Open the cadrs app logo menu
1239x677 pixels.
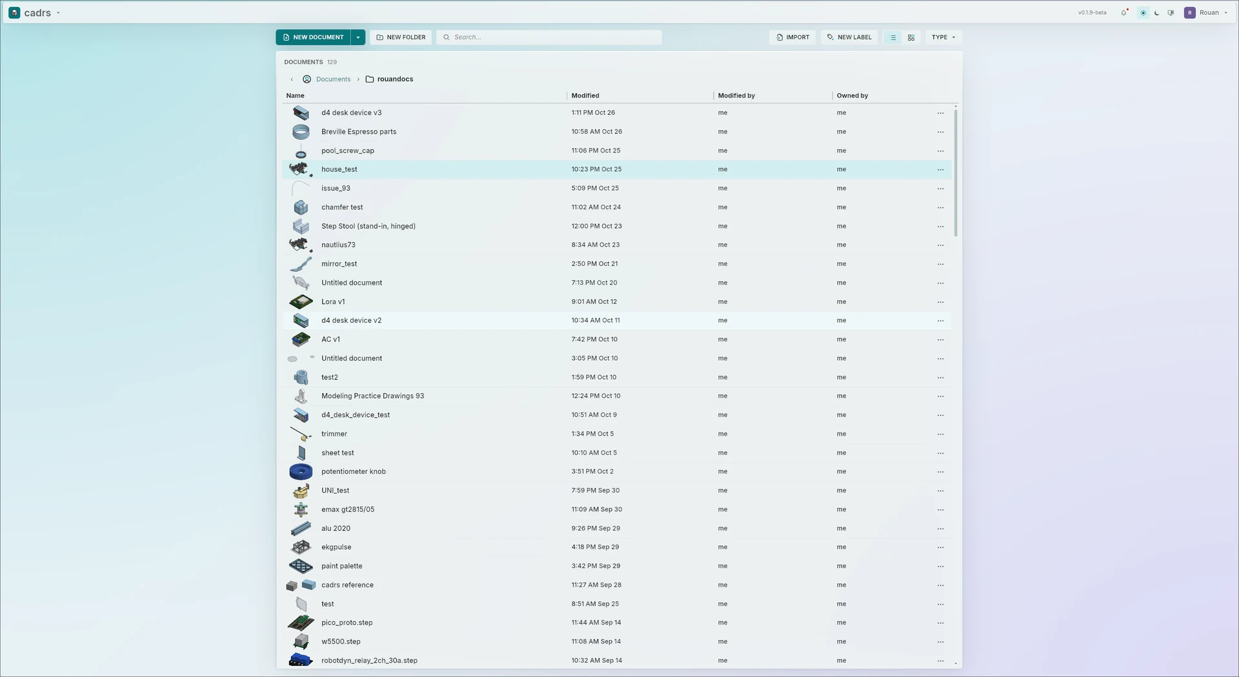point(34,12)
